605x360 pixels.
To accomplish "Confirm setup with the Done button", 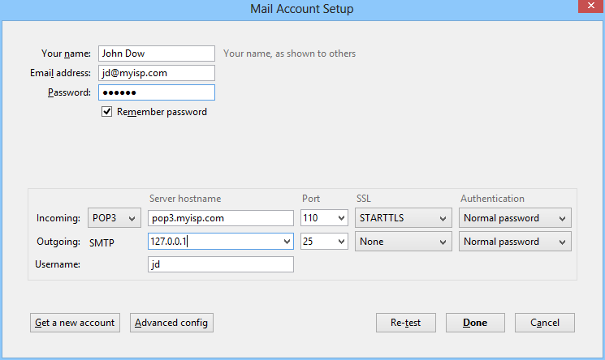I will tap(475, 323).
